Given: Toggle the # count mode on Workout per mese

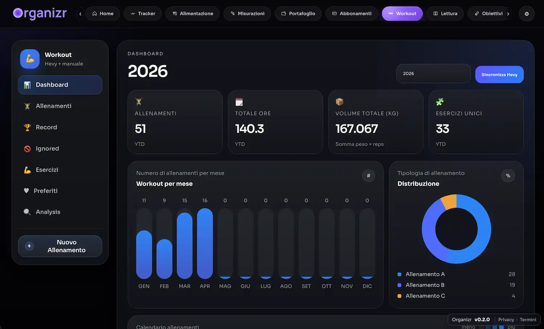Looking at the screenshot, I should [x=368, y=176].
